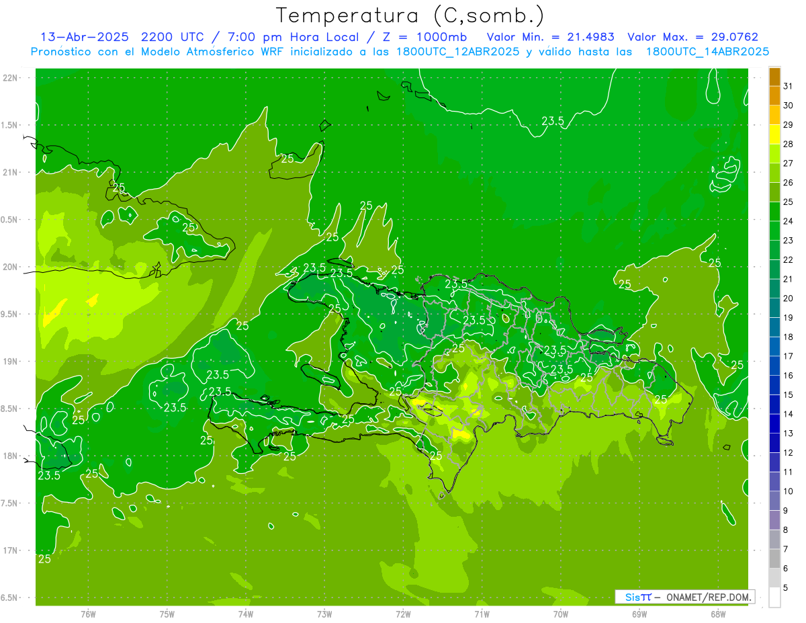Click the "75W" longitude axis label
Viewport: 806px width, 623px height.
click(x=167, y=614)
